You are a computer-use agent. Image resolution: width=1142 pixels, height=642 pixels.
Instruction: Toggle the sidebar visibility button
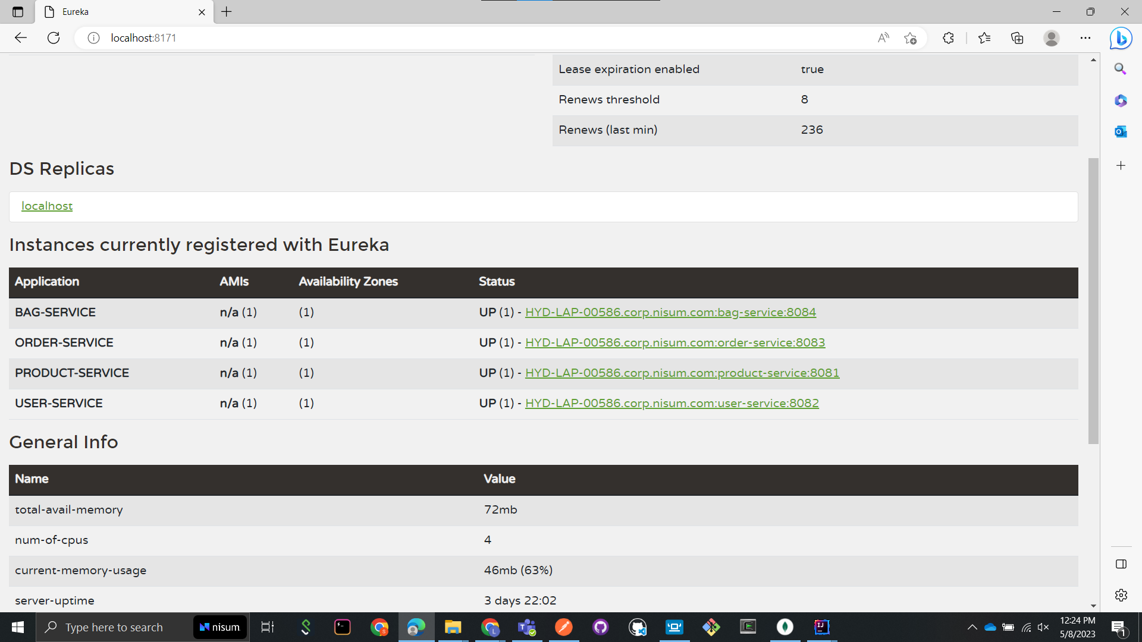[1121, 564]
